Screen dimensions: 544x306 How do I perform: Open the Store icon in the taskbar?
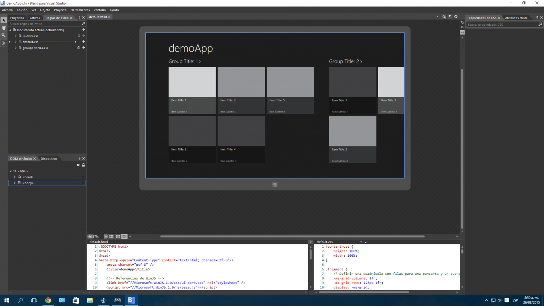[x=75, y=300]
